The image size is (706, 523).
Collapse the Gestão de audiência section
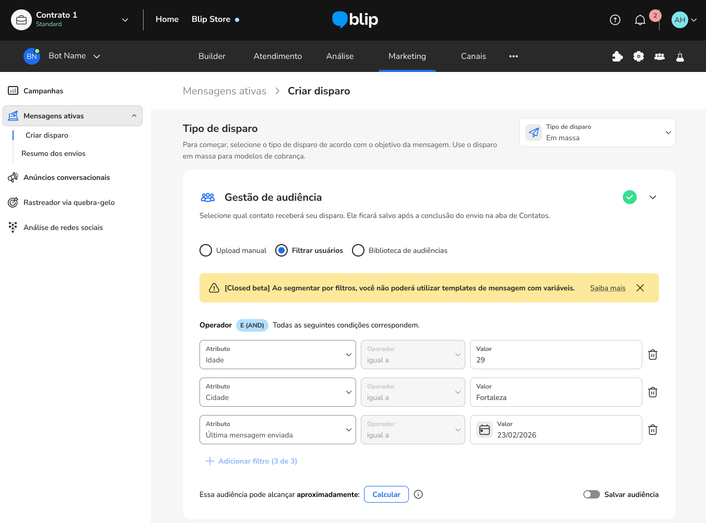pos(653,197)
